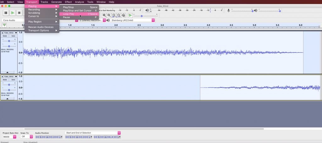
Task: Click the Fit Project to Width icon
Action: (x=119, y=15)
